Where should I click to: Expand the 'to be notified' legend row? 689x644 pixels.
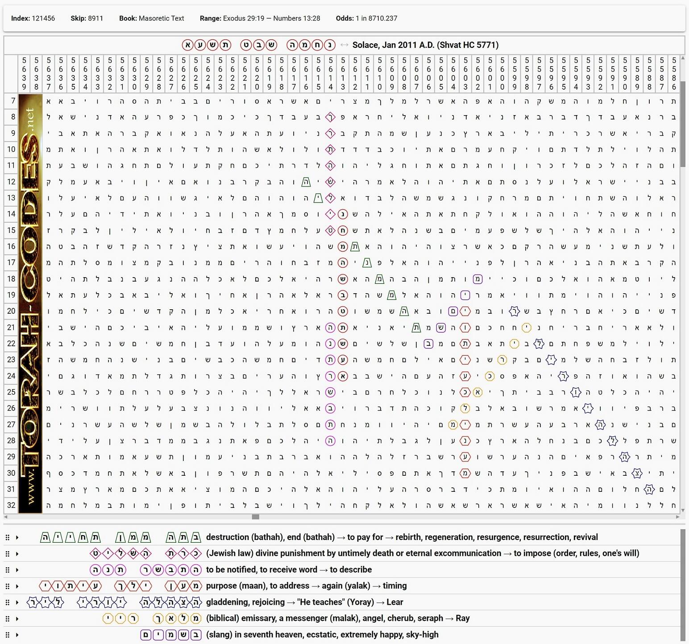tap(17, 570)
